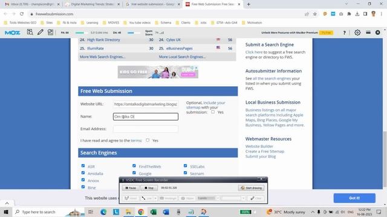Stop the VSDC screen recording

pos(149,188)
